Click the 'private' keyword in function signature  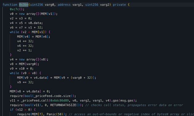click(119, 5)
